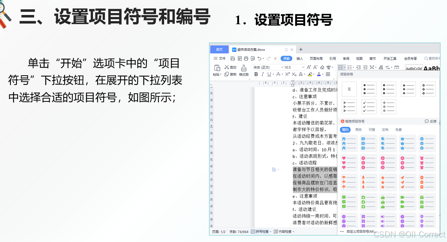Click the decrease font size A- icon
Screen dimensions: 447x242
coord(315,67)
